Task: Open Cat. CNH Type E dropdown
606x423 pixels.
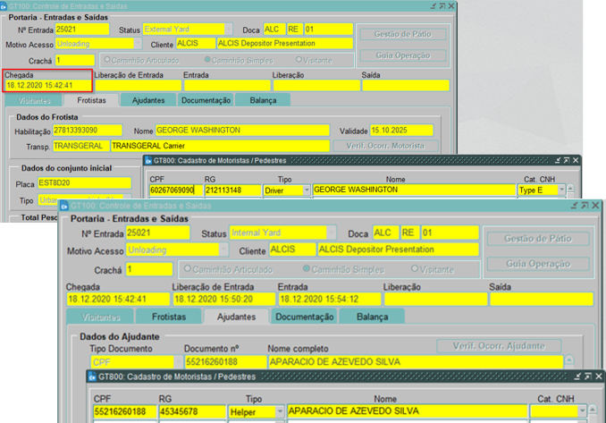Action: [561, 190]
